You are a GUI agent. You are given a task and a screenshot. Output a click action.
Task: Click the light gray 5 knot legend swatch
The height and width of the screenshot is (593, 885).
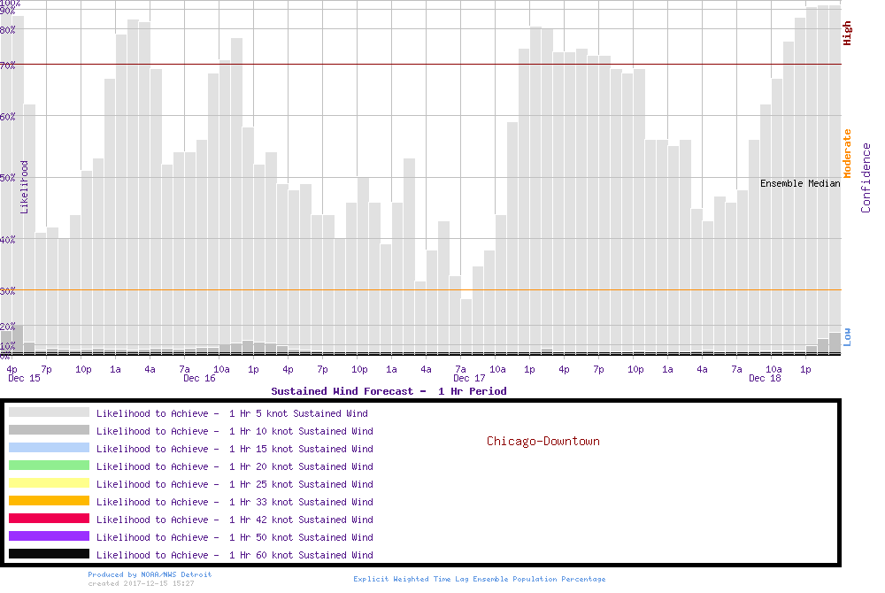49,412
